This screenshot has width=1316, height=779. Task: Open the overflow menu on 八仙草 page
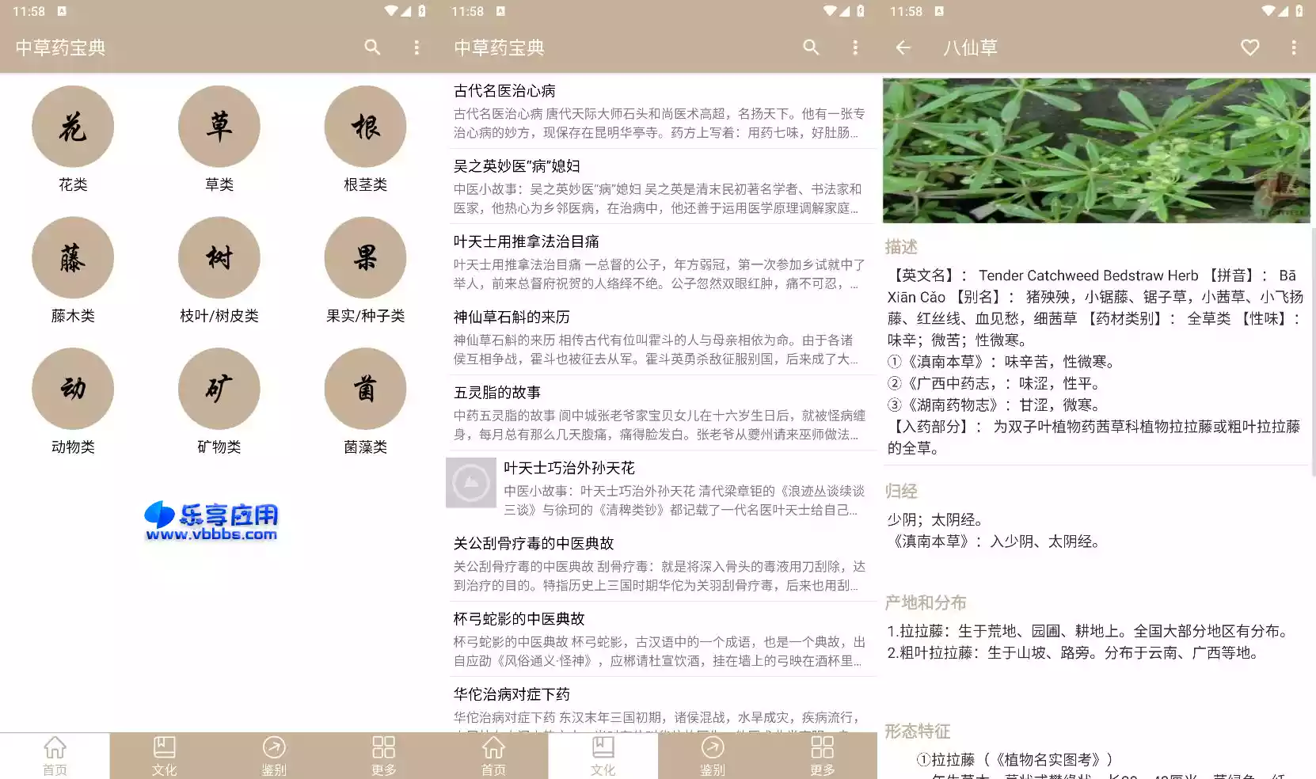coord(1294,47)
